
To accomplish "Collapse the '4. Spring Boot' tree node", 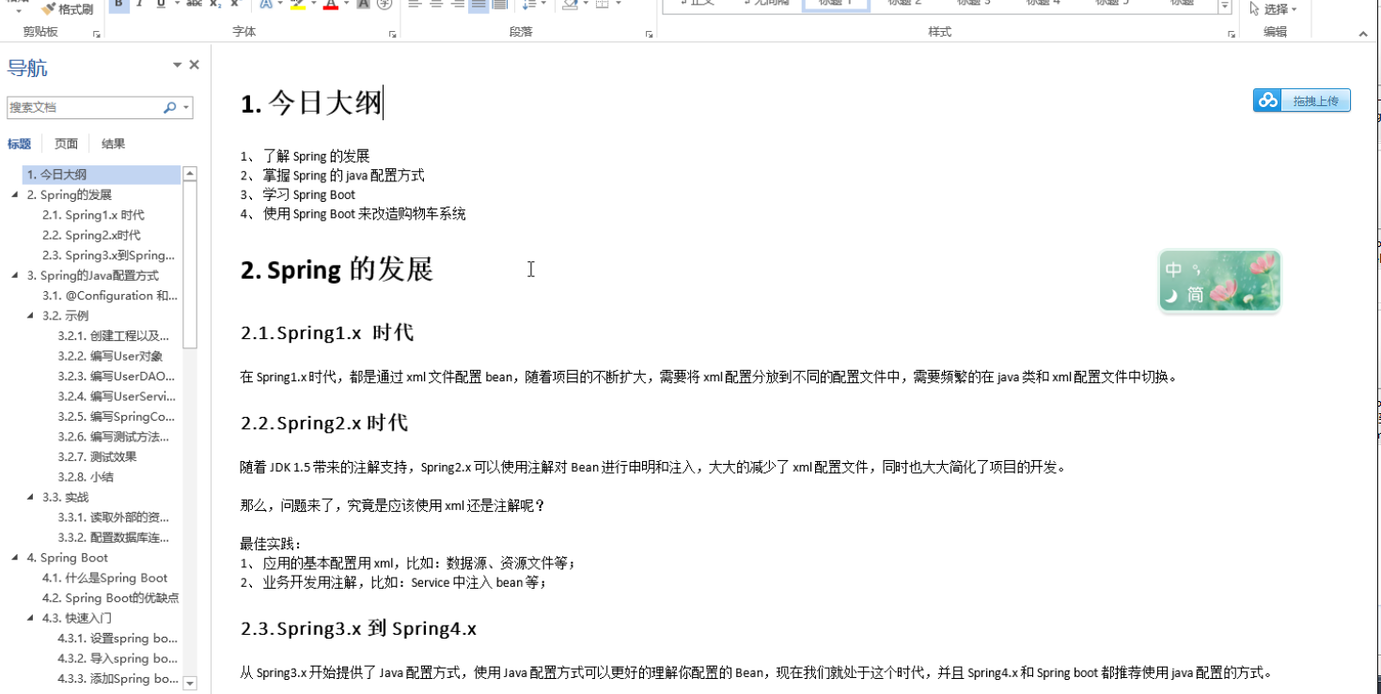I will coord(15,558).
